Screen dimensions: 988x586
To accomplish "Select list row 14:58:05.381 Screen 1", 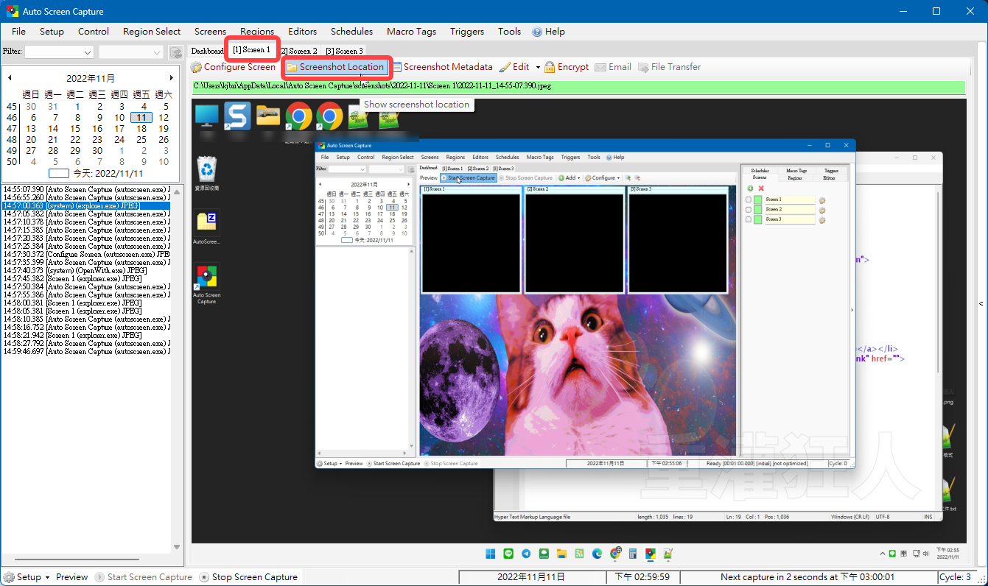I will pyautogui.click(x=85, y=311).
